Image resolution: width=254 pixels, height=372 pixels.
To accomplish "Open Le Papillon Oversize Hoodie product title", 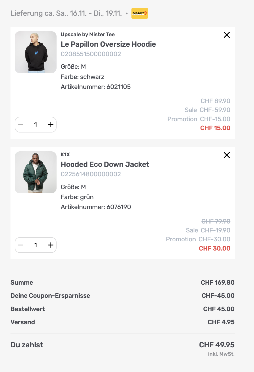I will pos(108,44).
